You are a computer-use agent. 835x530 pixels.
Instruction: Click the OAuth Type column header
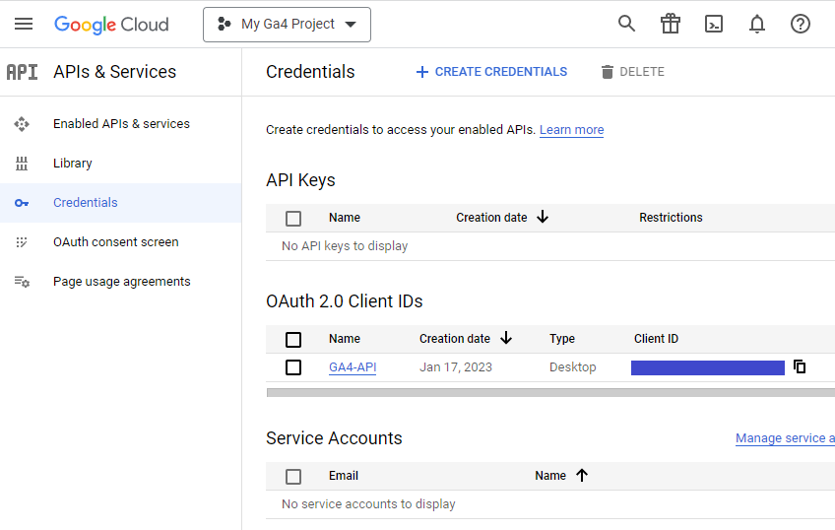click(562, 339)
